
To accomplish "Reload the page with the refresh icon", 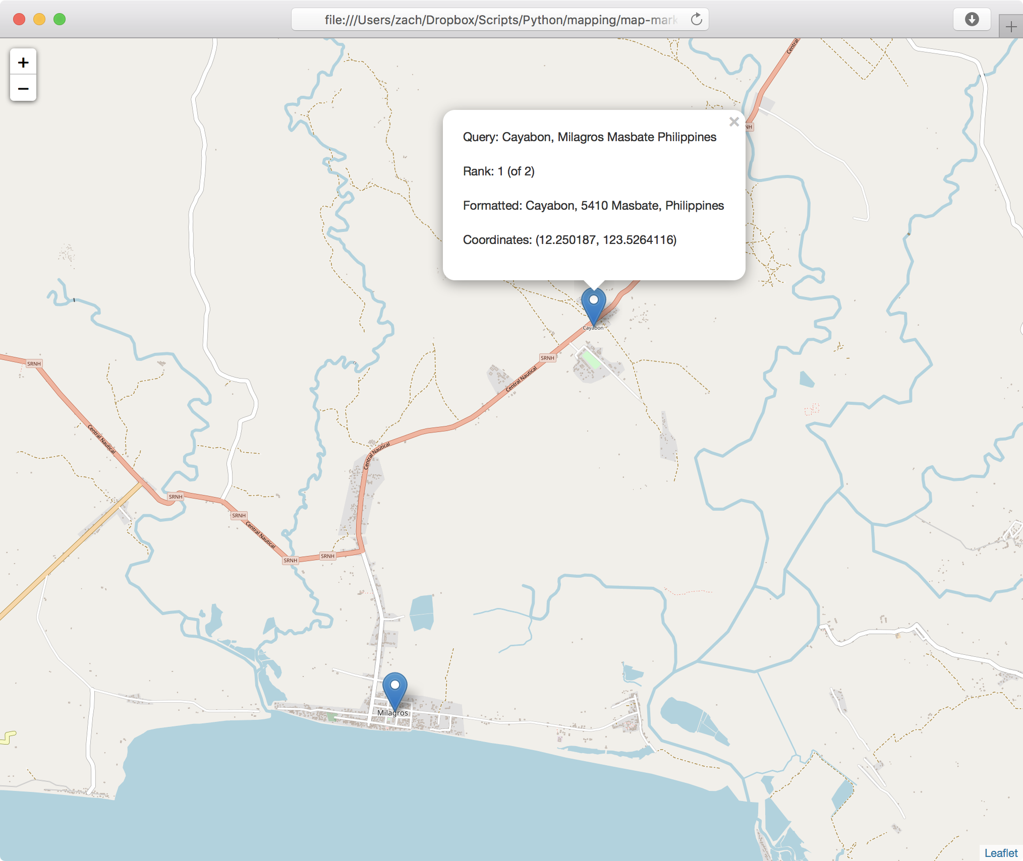I will (x=697, y=20).
